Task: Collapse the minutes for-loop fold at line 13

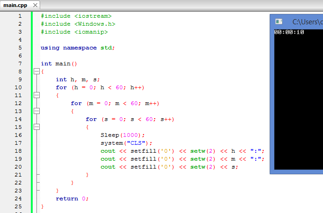Action: 36,111
